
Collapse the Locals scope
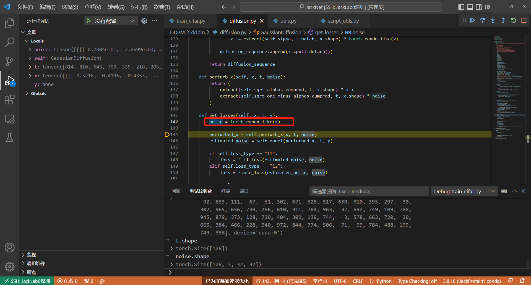[x=27, y=41]
